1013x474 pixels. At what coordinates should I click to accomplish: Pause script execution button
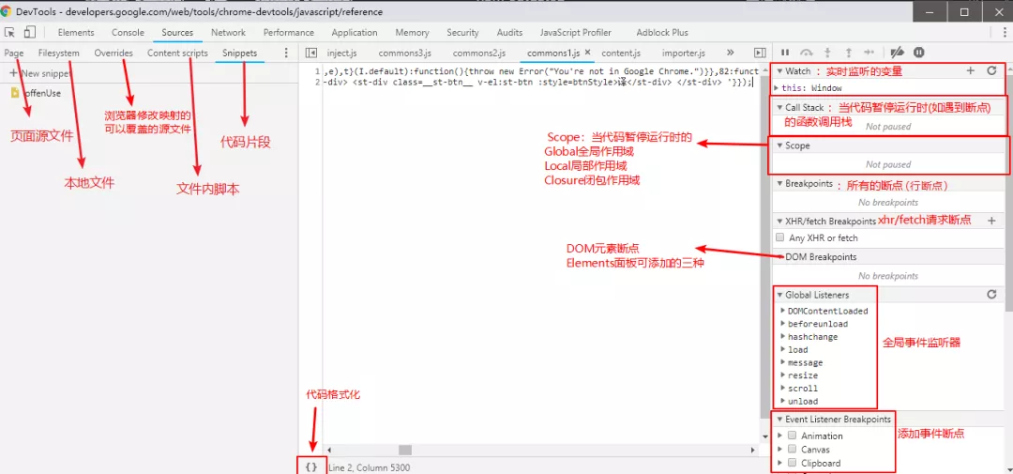785,53
